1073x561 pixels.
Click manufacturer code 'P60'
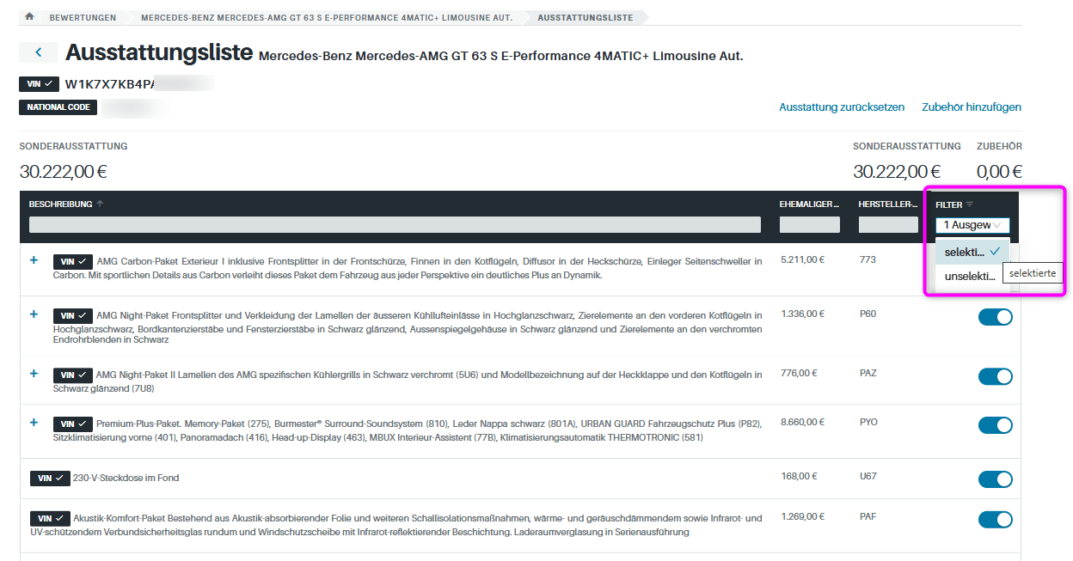pyautogui.click(x=868, y=314)
